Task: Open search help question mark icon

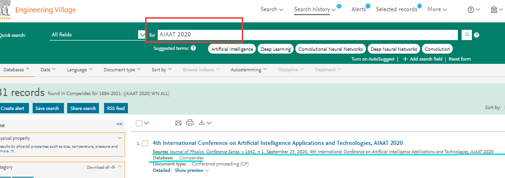Action: (x=477, y=35)
